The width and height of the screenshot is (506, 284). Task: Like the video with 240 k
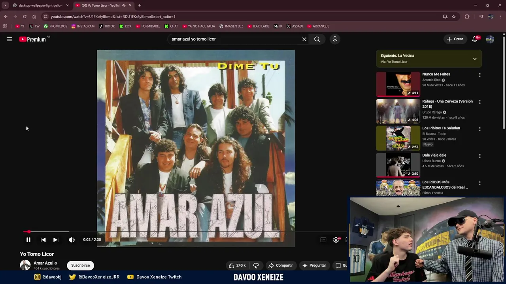click(237, 265)
